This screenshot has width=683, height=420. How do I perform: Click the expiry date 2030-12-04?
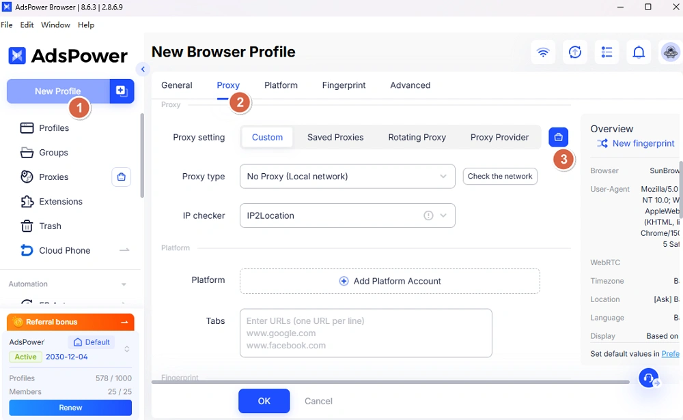67,357
